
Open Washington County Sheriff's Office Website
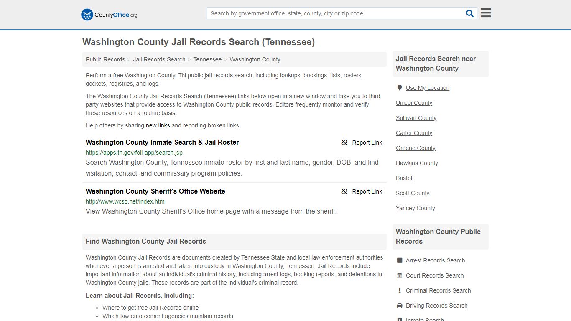tap(155, 191)
